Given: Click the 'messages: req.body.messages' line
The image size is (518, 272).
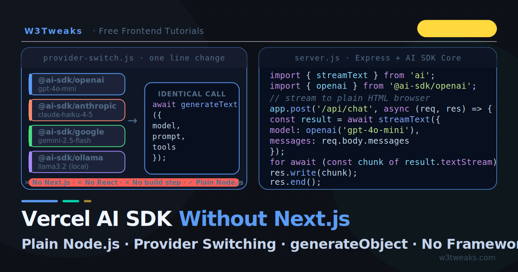Looking at the screenshot, I should pos(339,141).
